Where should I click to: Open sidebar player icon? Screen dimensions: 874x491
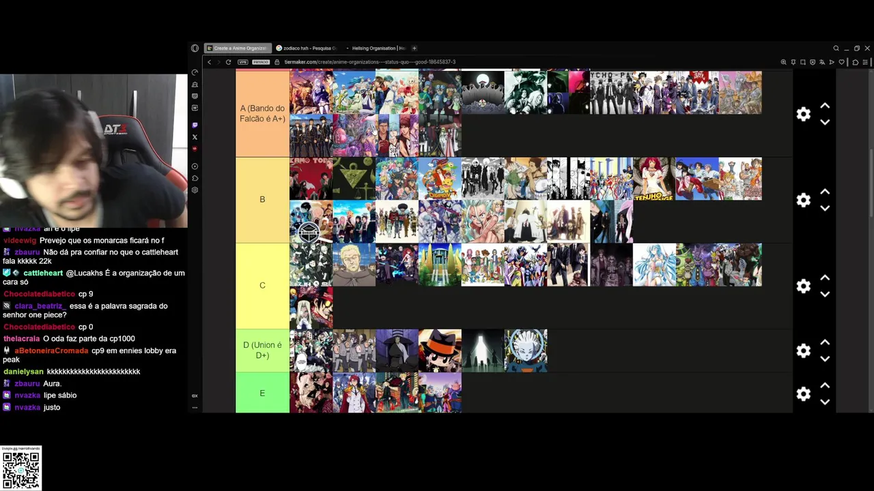[x=195, y=166]
